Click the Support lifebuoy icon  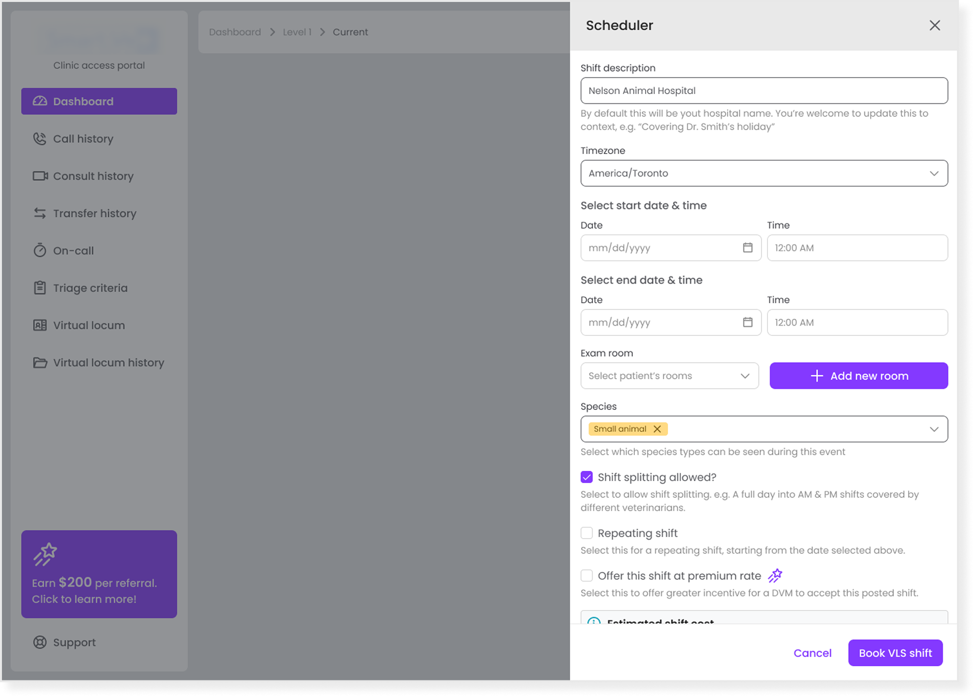(39, 642)
